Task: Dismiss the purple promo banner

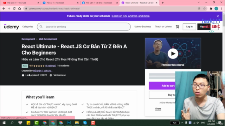Action: [x=218, y=16]
